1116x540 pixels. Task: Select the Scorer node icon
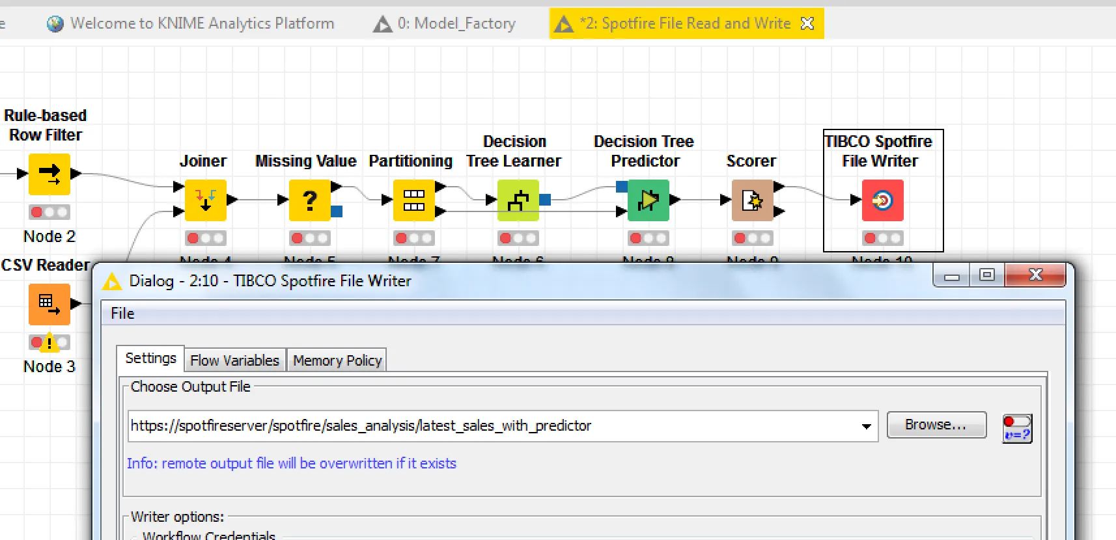point(753,200)
